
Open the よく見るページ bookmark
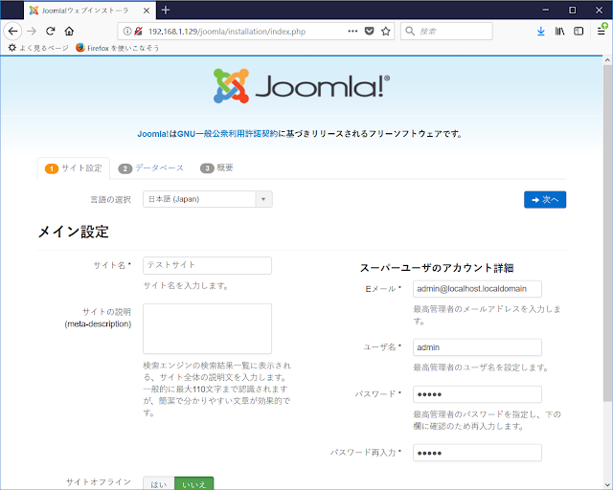(x=38, y=48)
